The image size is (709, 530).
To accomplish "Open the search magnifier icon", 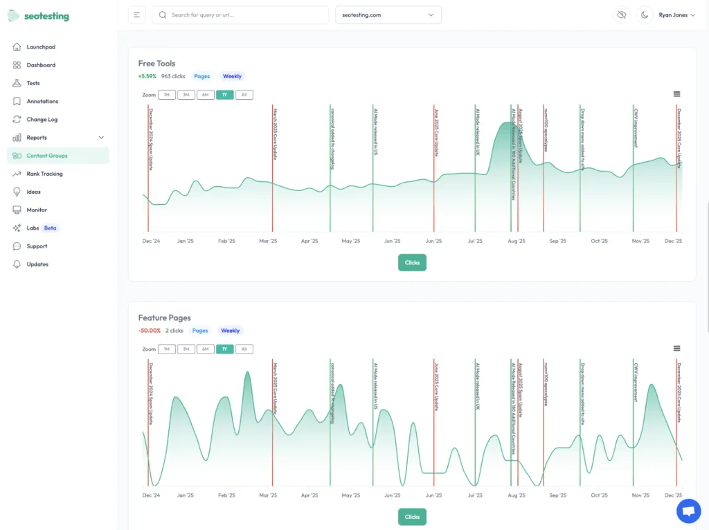I will [161, 15].
